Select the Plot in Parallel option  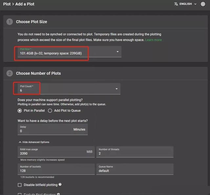coord(31,111)
